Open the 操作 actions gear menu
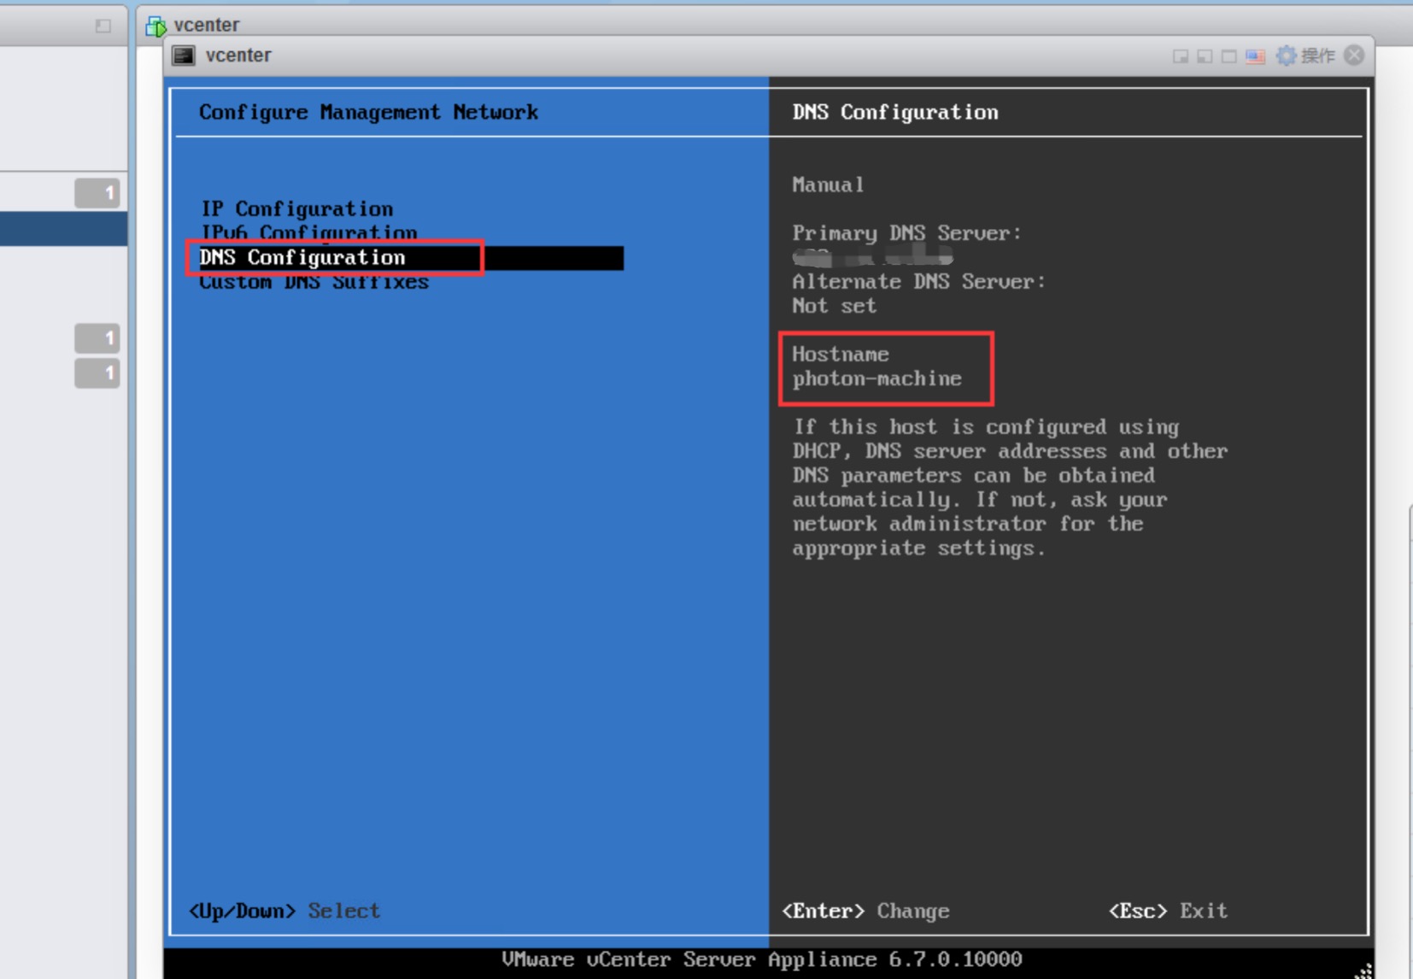Screen dimensions: 1413x979 [1305, 56]
